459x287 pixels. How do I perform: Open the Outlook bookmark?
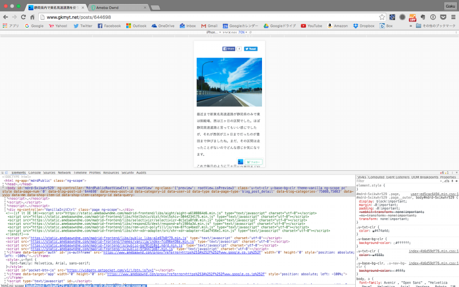click(x=136, y=26)
